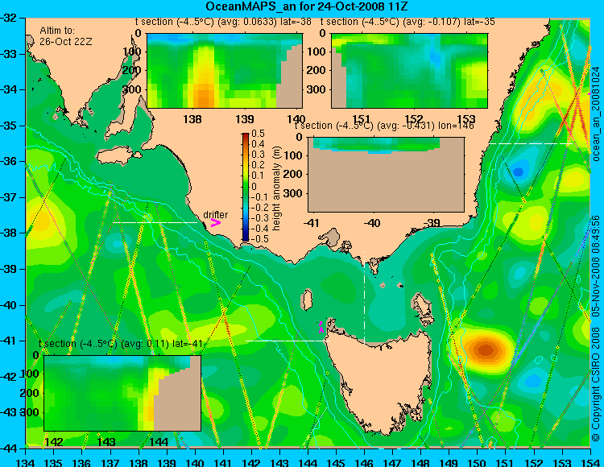
Task: Click the -32 latitude axis label
Action: click(x=9, y=18)
